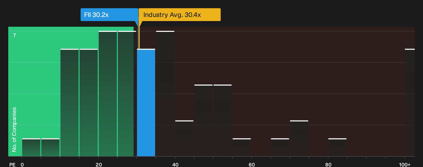Select the bar for PE 70 to 75
Viewport: 423px width, 167px height.
pyautogui.click(x=299, y=138)
